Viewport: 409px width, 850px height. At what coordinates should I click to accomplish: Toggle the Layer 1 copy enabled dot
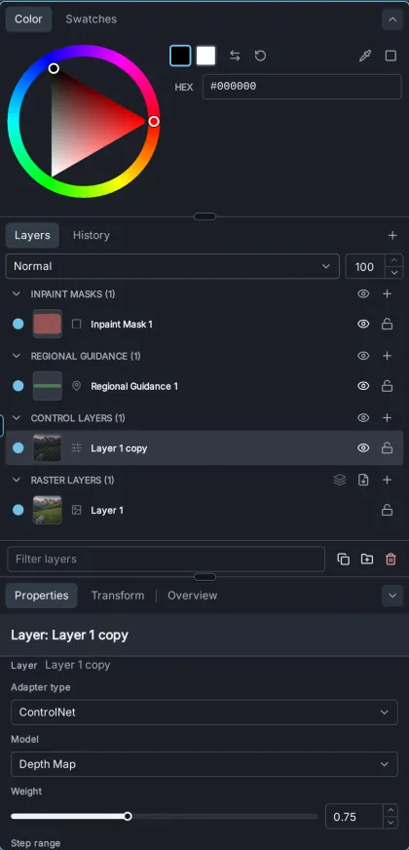(x=19, y=447)
